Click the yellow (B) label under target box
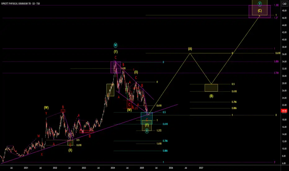 (211, 96)
